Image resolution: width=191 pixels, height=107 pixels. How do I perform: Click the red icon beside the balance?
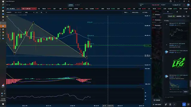184,5
